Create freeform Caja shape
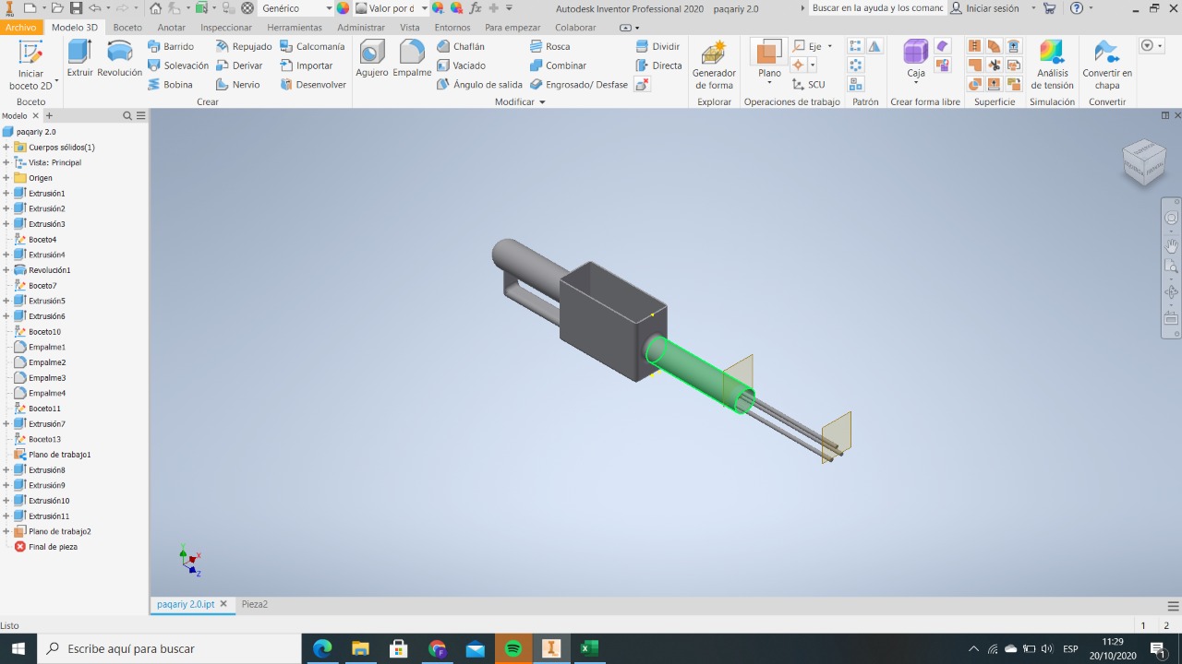This screenshot has height=664, width=1182. (915, 59)
